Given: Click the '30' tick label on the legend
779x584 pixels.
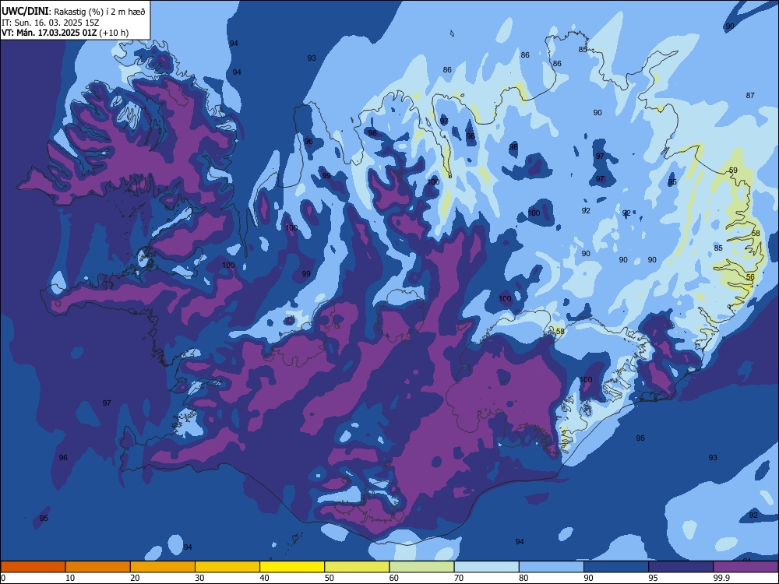Looking at the screenshot, I should pyautogui.click(x=199, y=578).
